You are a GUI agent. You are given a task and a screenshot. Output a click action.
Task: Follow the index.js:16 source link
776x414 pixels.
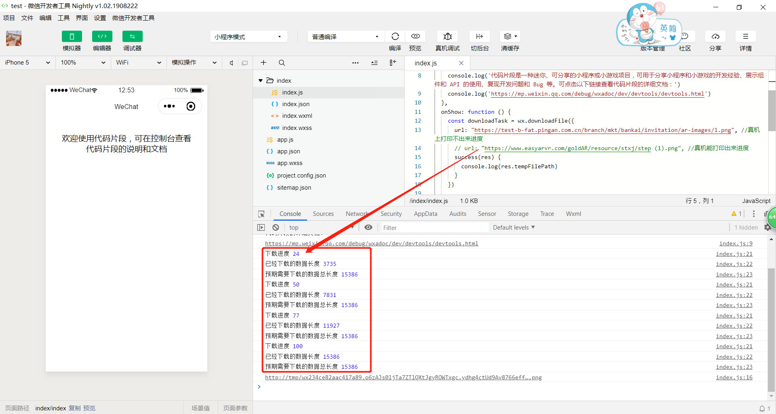pyautogui.click(x=734, y=378)
